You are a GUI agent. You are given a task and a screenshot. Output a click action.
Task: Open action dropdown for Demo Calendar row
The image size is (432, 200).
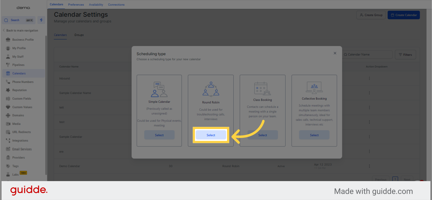[x=369, y=166]
